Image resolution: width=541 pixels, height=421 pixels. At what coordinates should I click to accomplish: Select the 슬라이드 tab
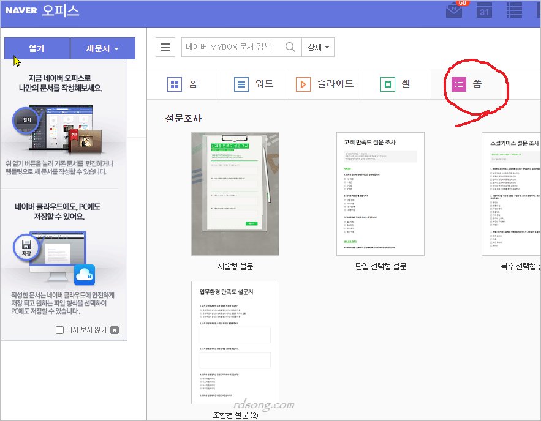click(x=325, y=84)
